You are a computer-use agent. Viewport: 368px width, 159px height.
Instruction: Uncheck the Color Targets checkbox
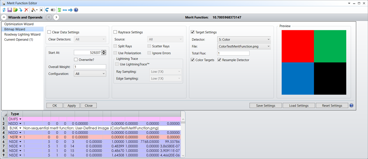click(193, 60)
